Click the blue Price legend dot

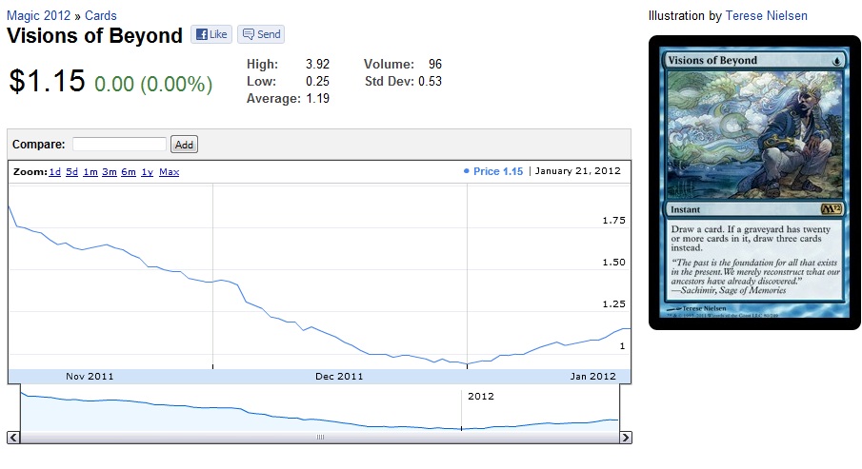tap(466, 172)
